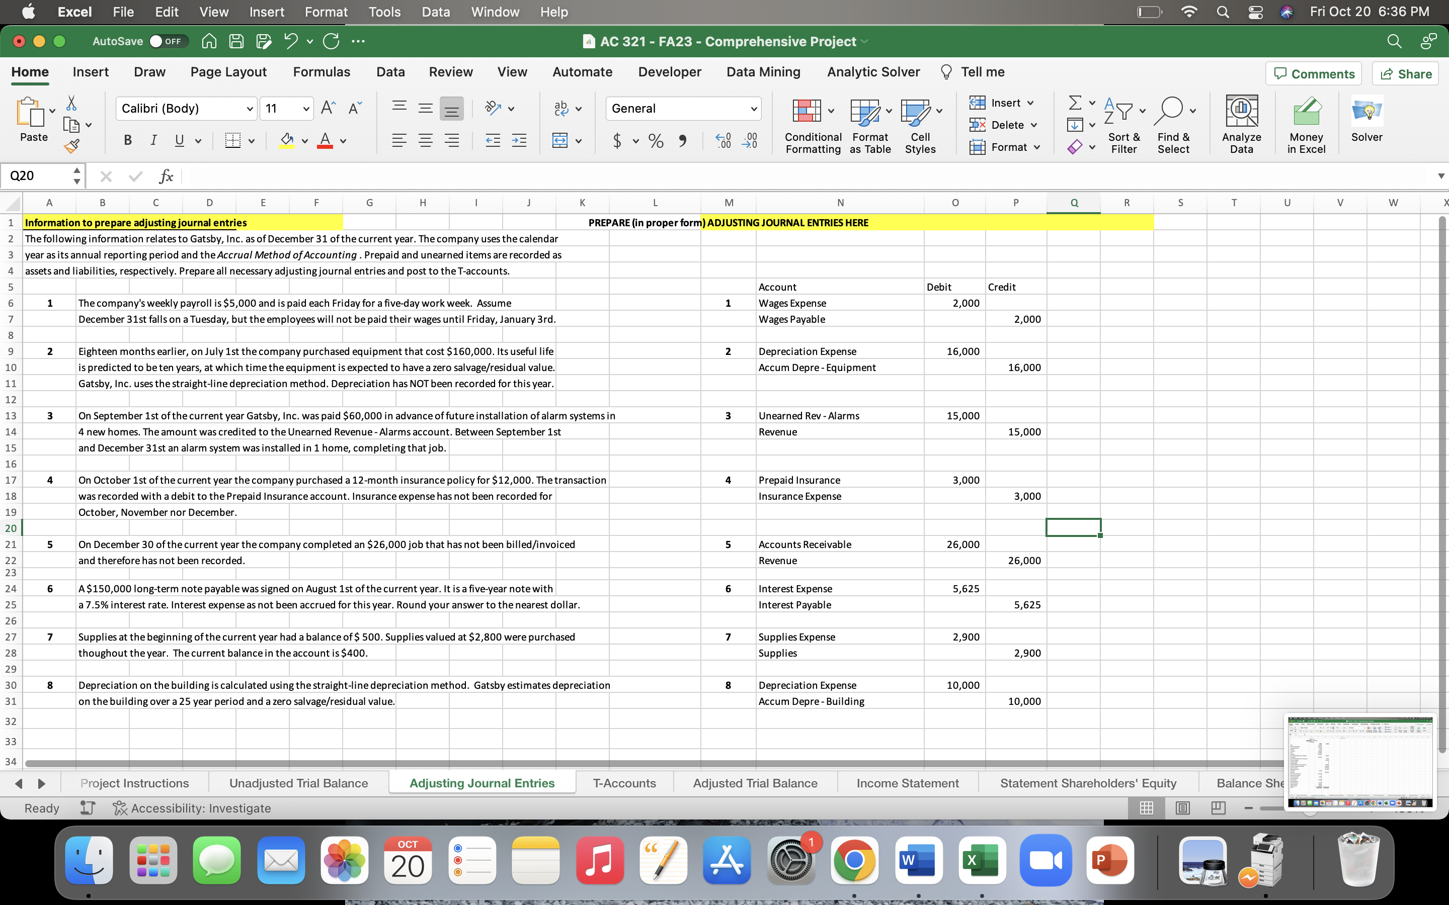Open the T-Accounts sheet tab
Image resolution: width=1449 pixels, height=905 pixels.
tap(624, 782)
